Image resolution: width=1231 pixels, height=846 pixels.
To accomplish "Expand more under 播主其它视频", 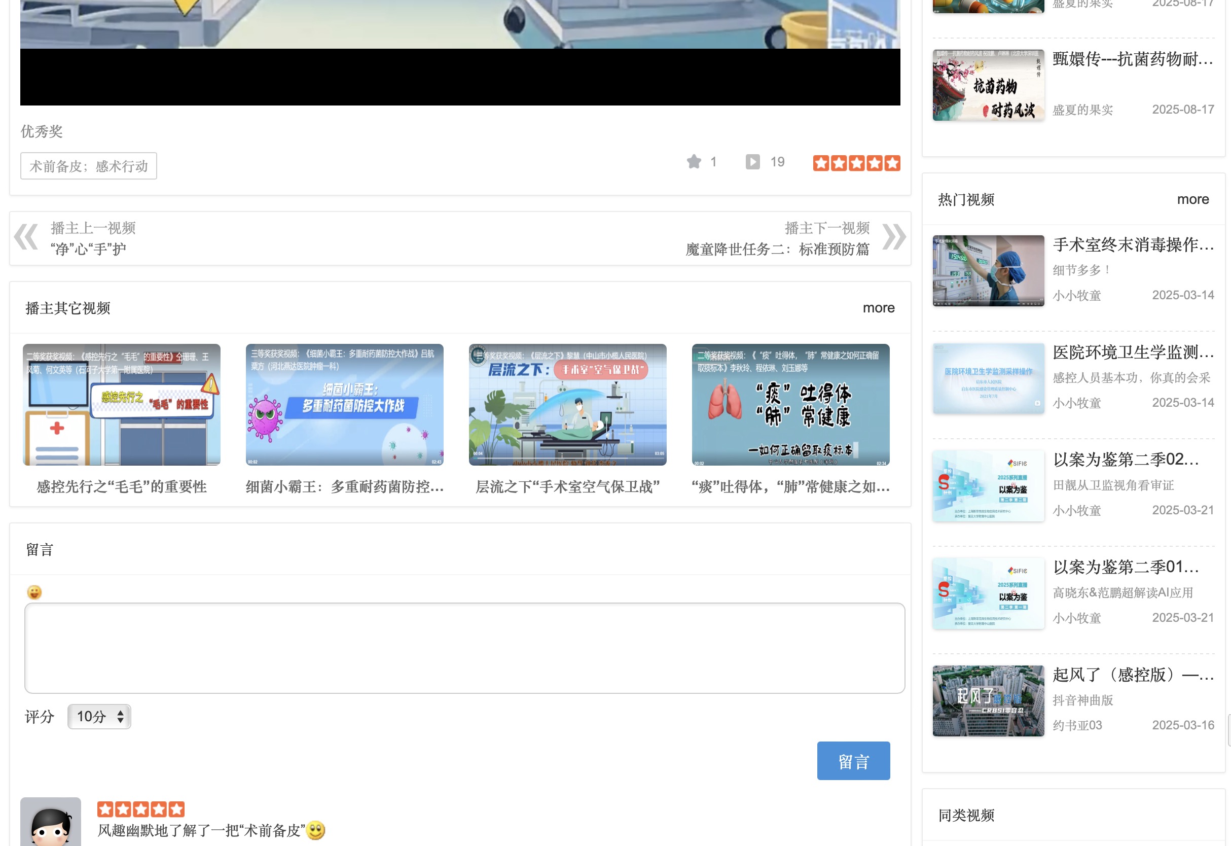I will click(x=878, y=308).
